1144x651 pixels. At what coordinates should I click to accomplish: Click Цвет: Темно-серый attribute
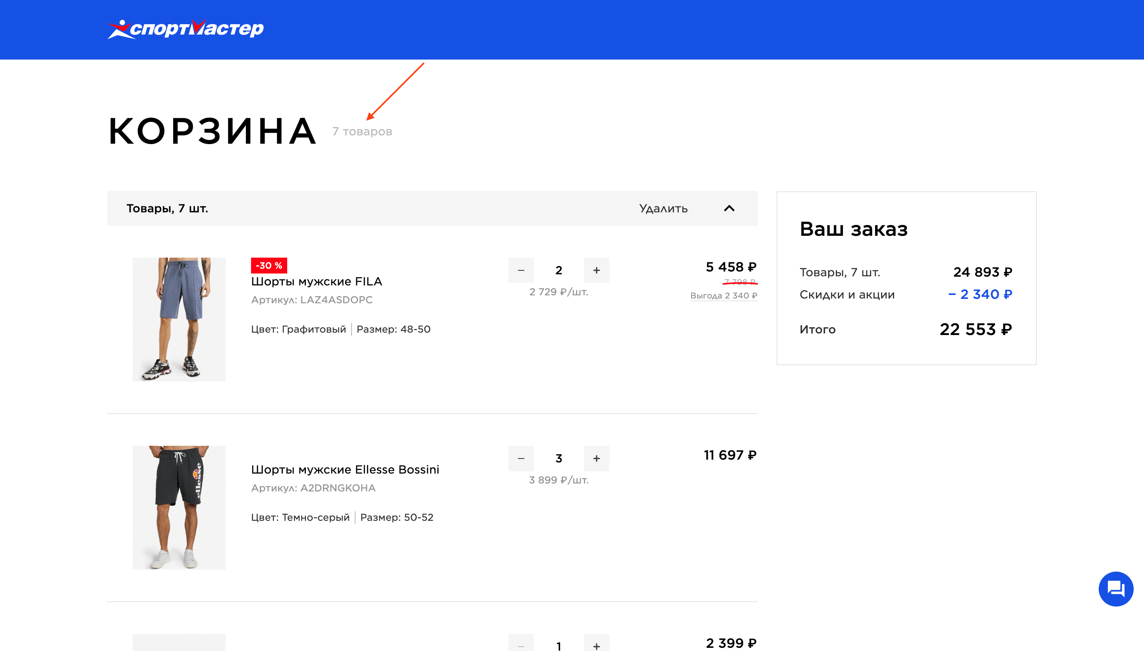pos(300,517)
